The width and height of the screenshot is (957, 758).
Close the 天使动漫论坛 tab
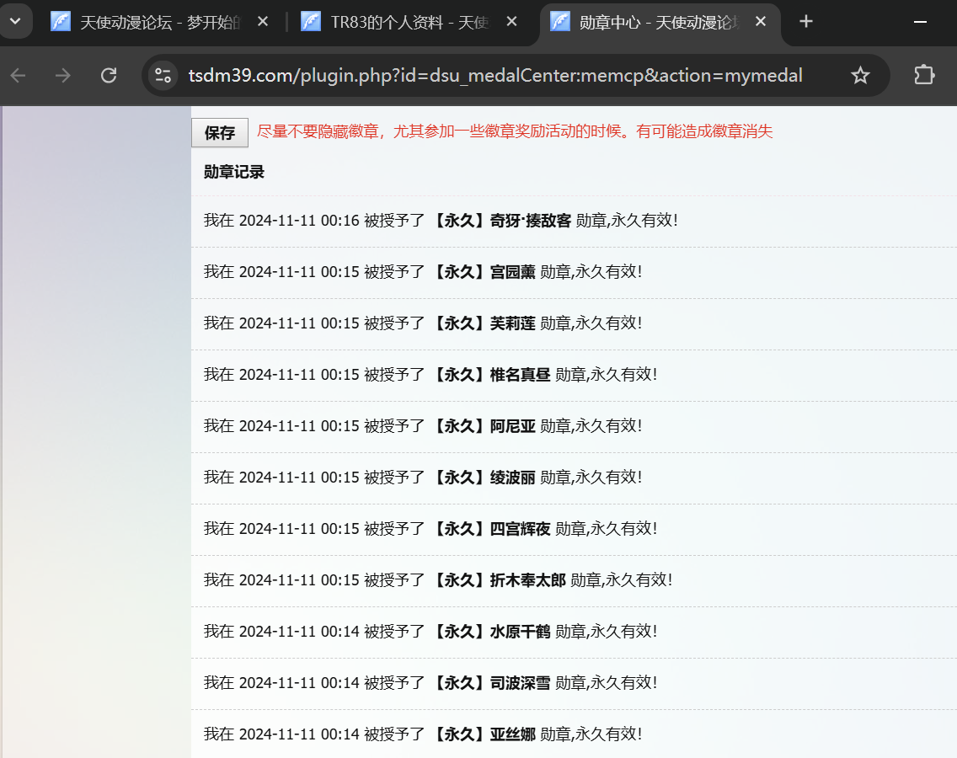(263, 22)
